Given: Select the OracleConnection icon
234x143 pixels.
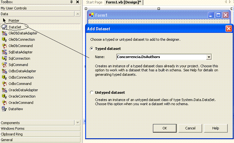Looking at the screenshot, I should point(4,96).
